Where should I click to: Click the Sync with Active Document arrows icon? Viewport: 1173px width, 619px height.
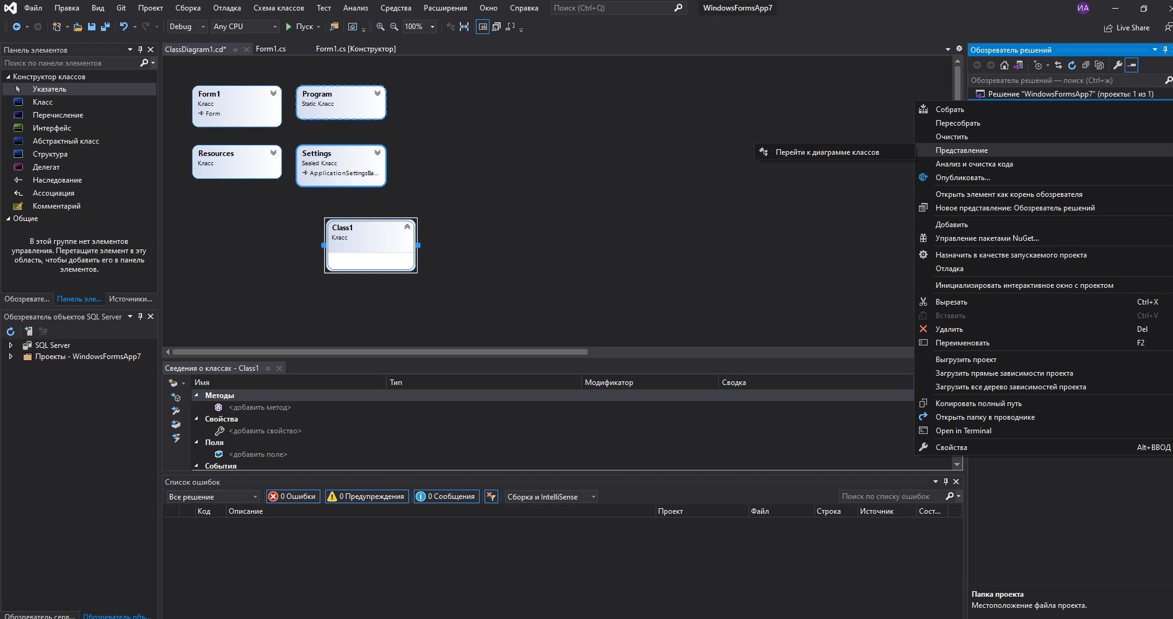pos(1058,65)
